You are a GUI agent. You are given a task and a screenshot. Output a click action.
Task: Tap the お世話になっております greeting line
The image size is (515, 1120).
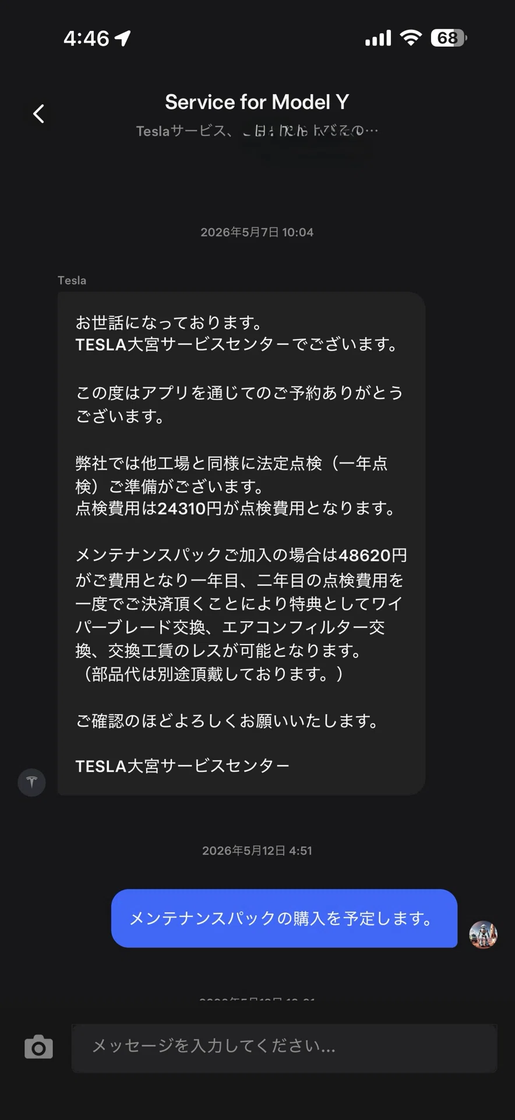[x=170, y=322]
